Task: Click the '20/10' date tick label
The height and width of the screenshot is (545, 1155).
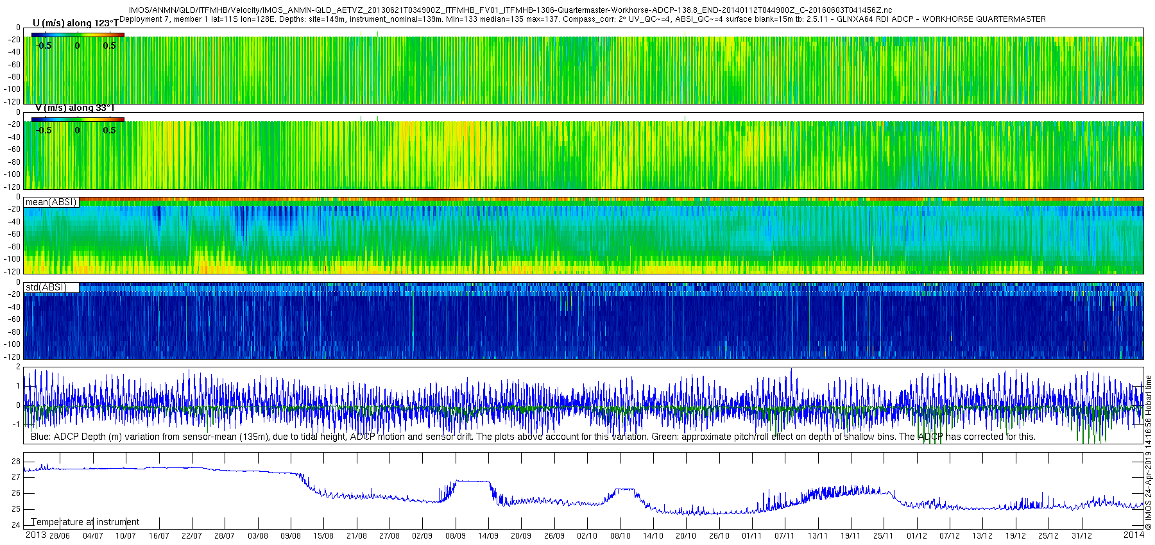Action: tap(686, 536)
